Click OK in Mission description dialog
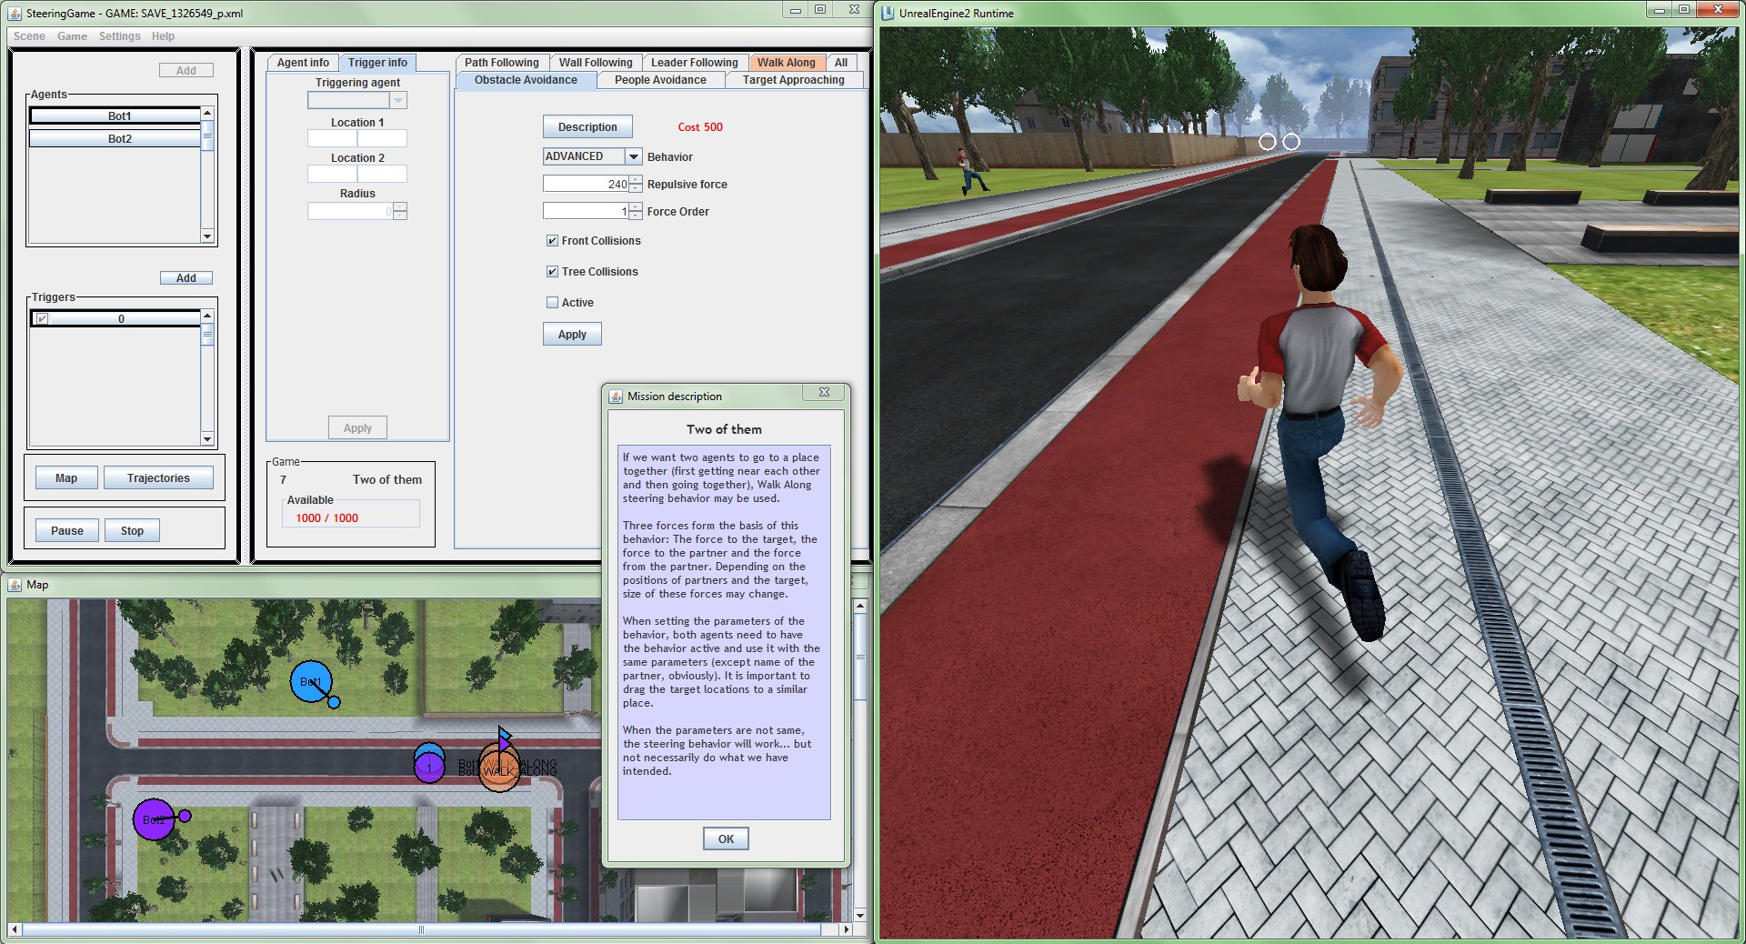1746x944 pixels. pyautogui.click(x=726, y=839)
